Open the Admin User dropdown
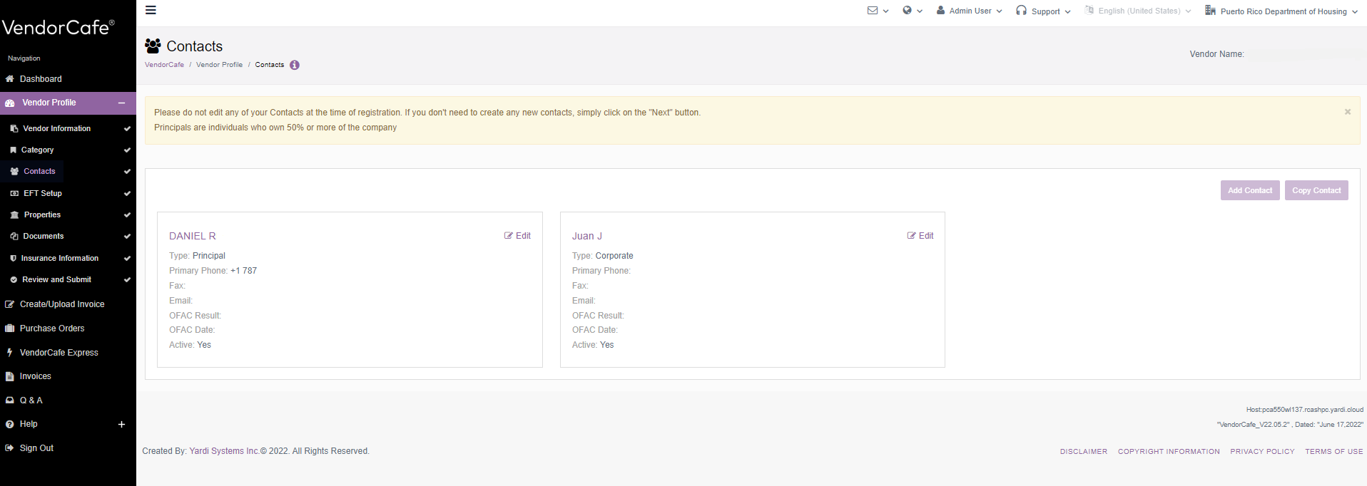 tap(969, 11)
